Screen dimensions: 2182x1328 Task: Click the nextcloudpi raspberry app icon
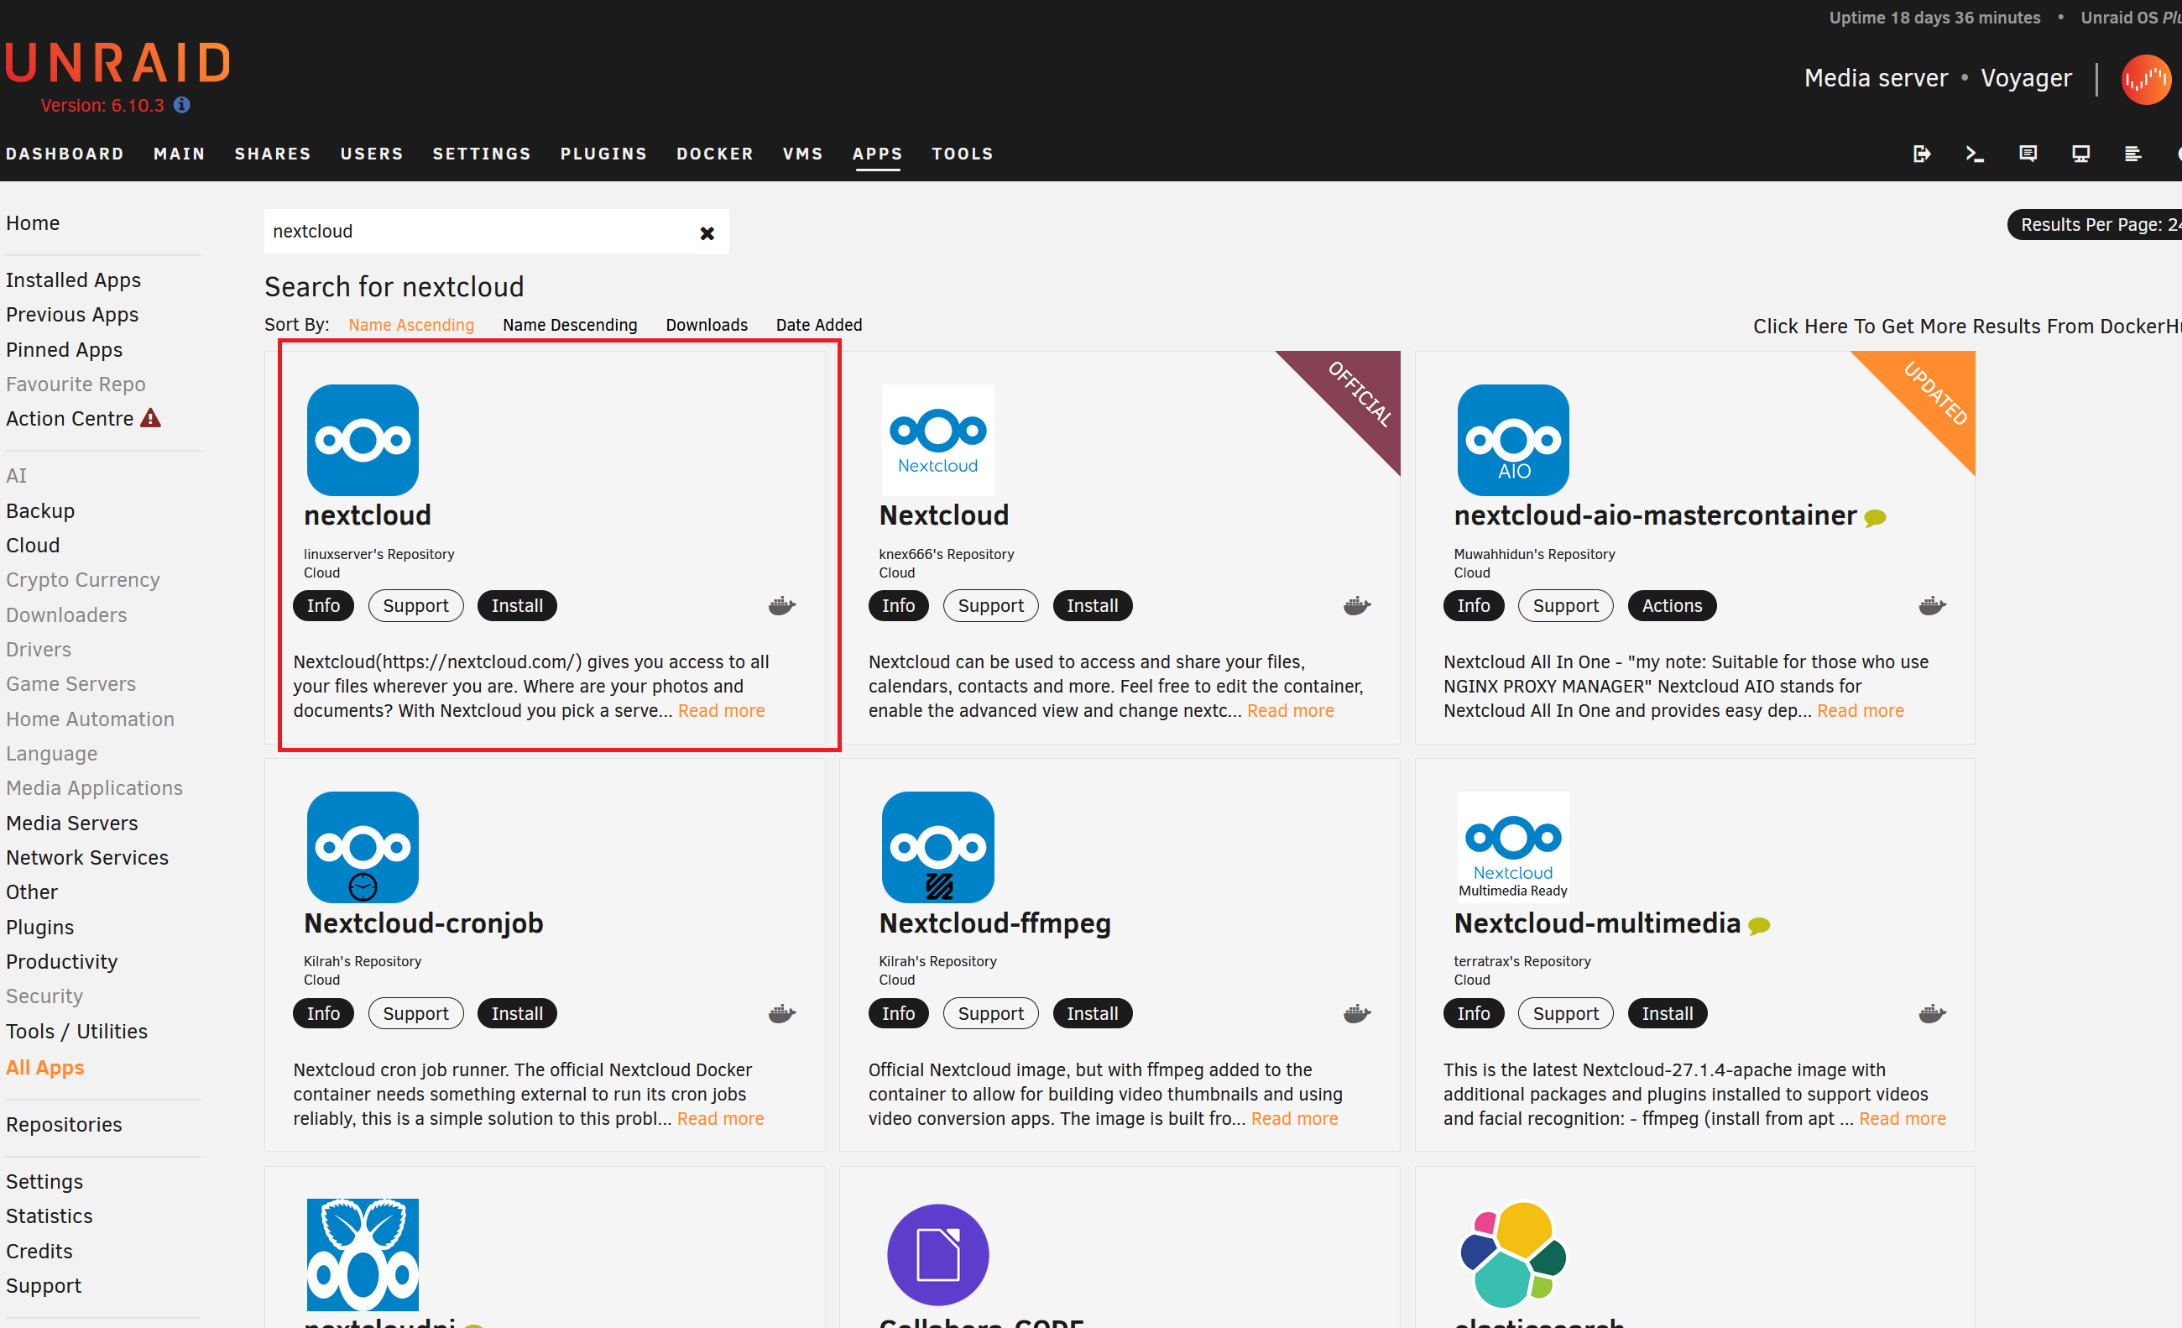[x=363, y=1253]
